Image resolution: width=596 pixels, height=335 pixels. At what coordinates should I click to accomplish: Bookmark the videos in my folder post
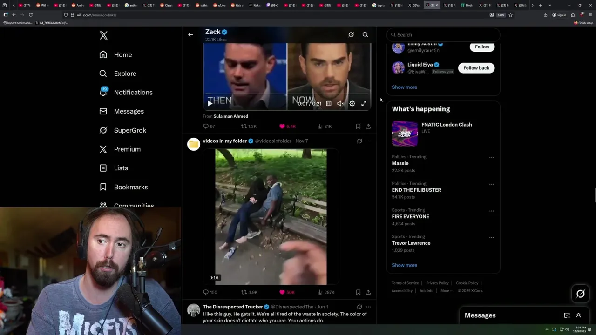point(358,292)
